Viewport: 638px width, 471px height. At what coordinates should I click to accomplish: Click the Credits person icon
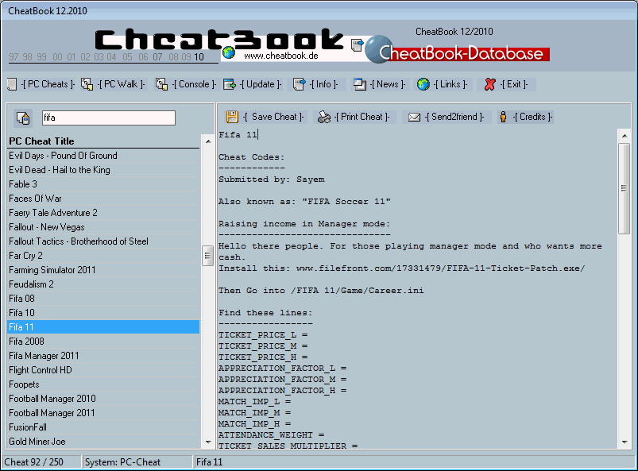point(503,117)
